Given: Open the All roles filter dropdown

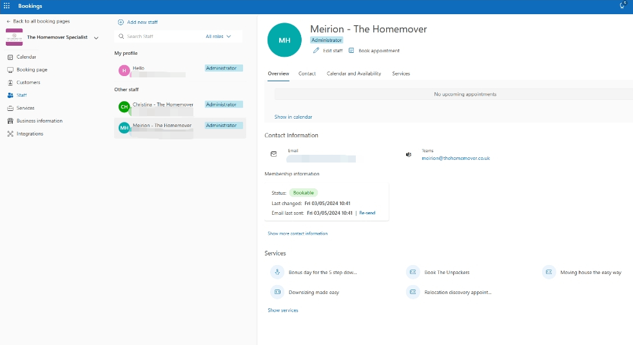Looking at the screenshot, I should coord(219,36).
